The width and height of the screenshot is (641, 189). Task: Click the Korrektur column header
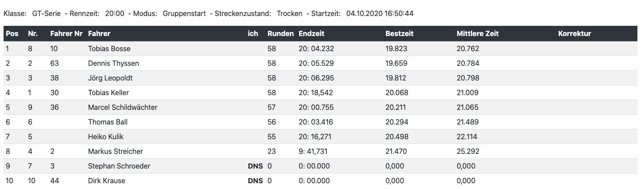click(x=574, y=33)
